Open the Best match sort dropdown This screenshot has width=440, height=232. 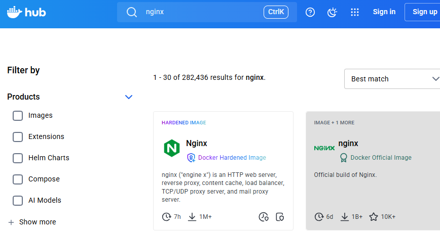(392, 79)
